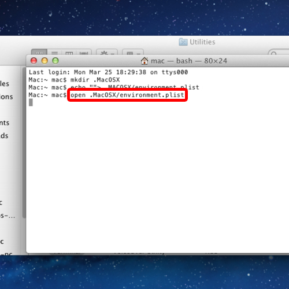Click the Finder search field
Screen dimensions: 289x289
[279, 53]
